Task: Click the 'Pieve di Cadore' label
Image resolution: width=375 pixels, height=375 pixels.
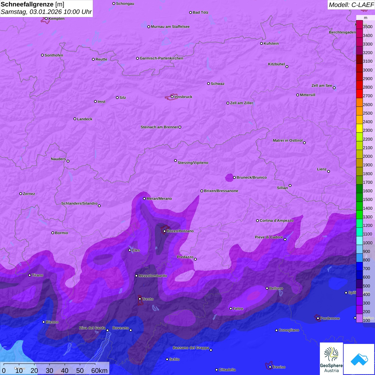Action: click(269, 237)
